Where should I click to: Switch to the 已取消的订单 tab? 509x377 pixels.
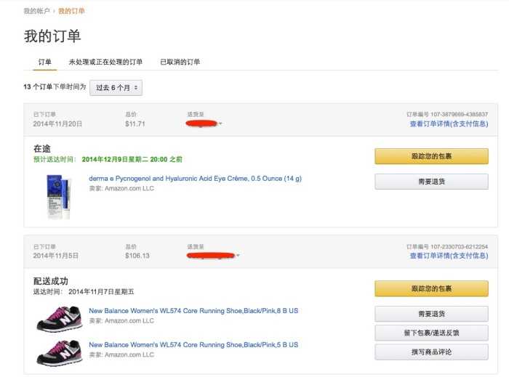180,62
